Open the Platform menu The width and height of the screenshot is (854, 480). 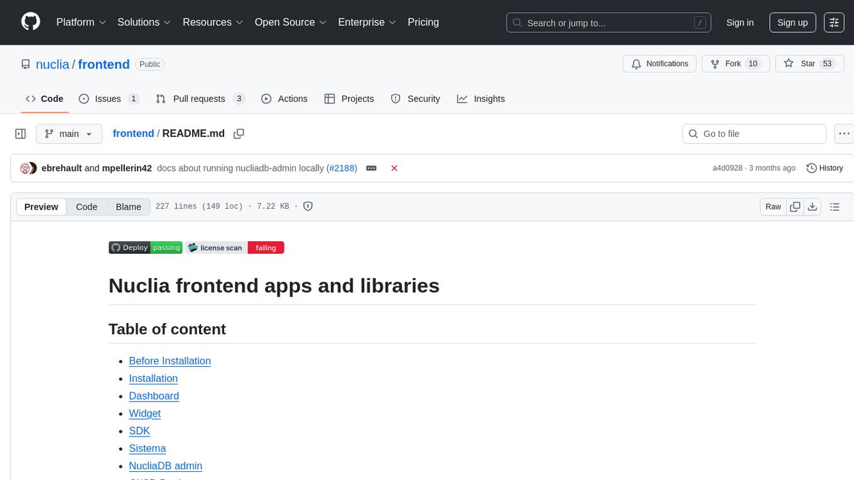tap(81, 22)
